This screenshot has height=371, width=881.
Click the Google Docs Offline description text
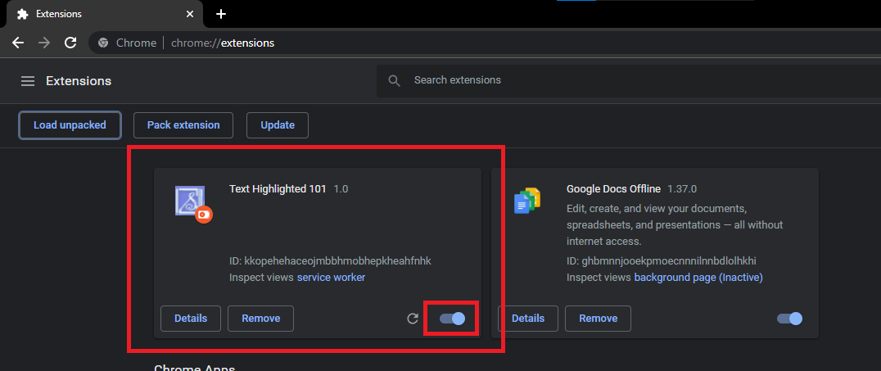675,225
